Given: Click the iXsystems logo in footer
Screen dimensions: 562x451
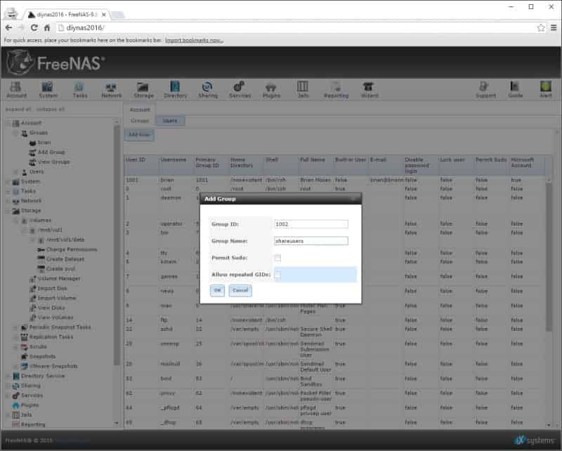Looking at the screenshot, I should (x=535, y=440).
